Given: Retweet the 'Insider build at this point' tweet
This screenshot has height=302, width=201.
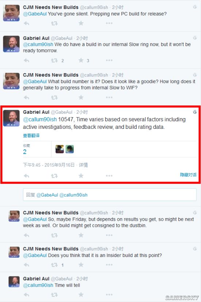Looking at the screenshot, I should (54, 265).
